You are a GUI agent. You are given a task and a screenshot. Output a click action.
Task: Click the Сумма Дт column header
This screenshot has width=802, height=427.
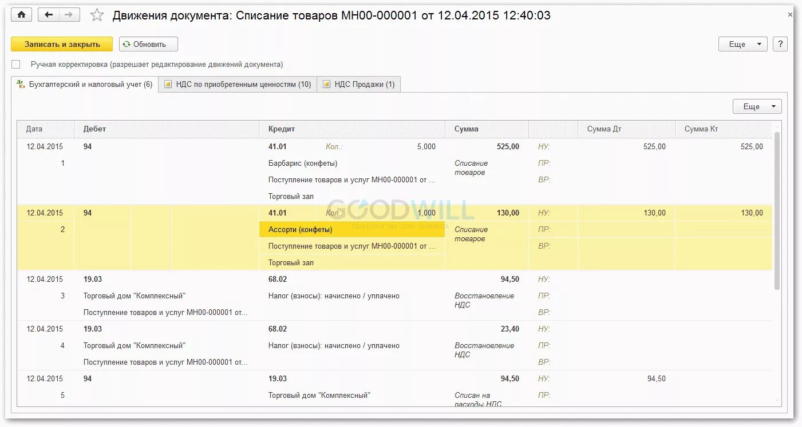(x=626, y=129)
